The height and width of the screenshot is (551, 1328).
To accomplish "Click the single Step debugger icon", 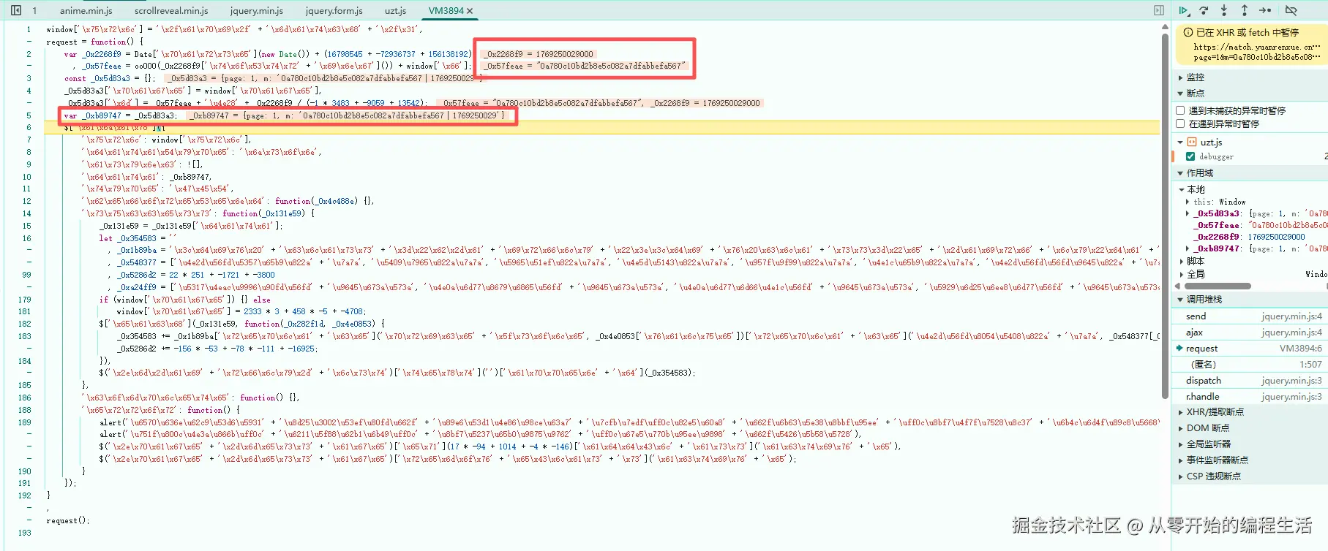I will (x=1265, y=10).
